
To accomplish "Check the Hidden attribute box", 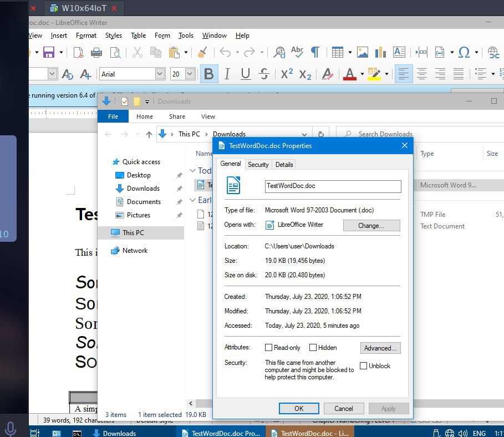I will 313,348.
